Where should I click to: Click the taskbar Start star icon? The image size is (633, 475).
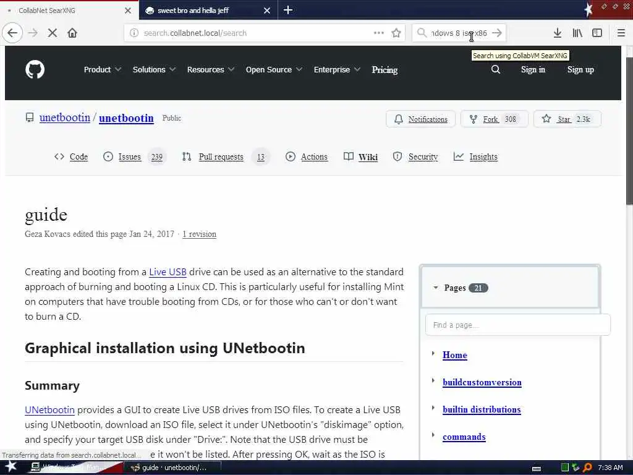coord(11,466)
